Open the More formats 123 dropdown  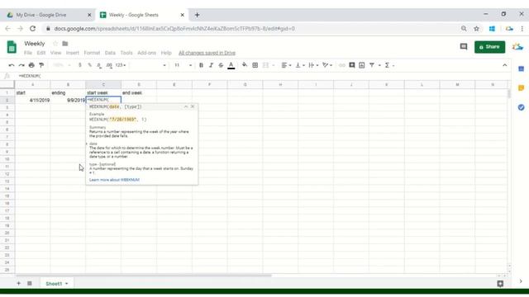pos(121,65)
